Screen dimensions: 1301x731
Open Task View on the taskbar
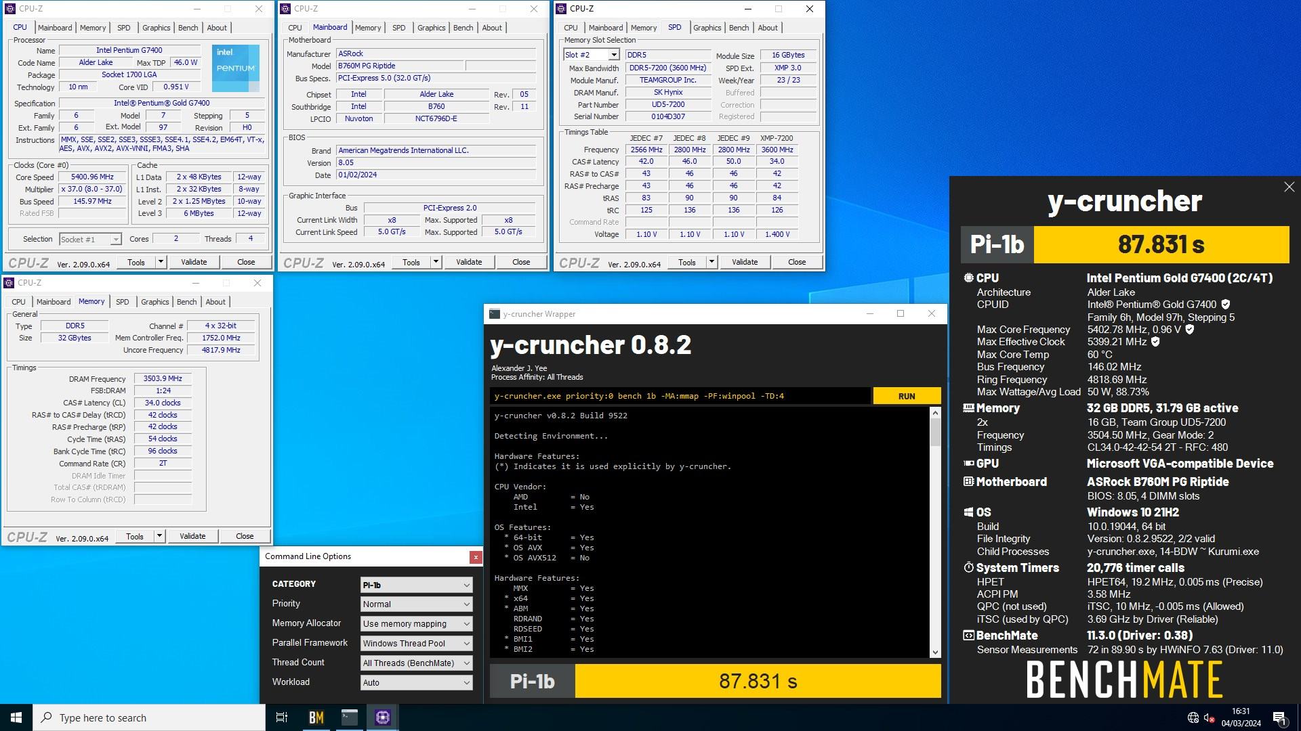(x=282, y=717)
